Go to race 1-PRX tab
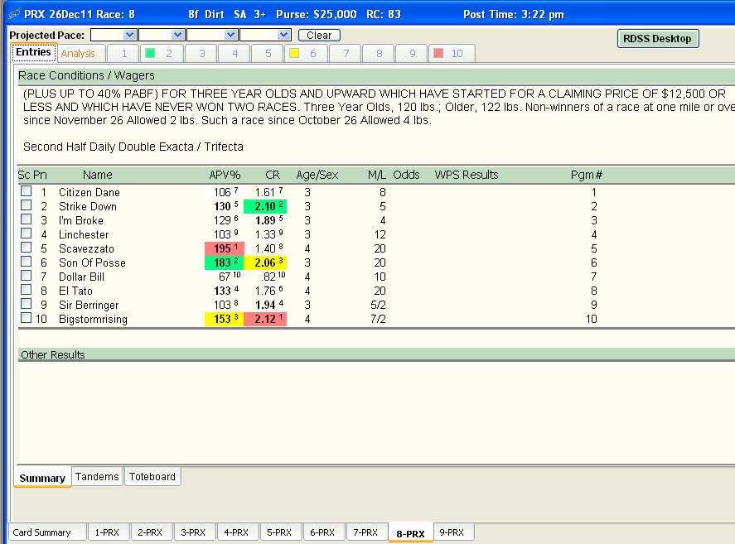The height and width of the screenshot is (544, 735). [x=108, y=532]
